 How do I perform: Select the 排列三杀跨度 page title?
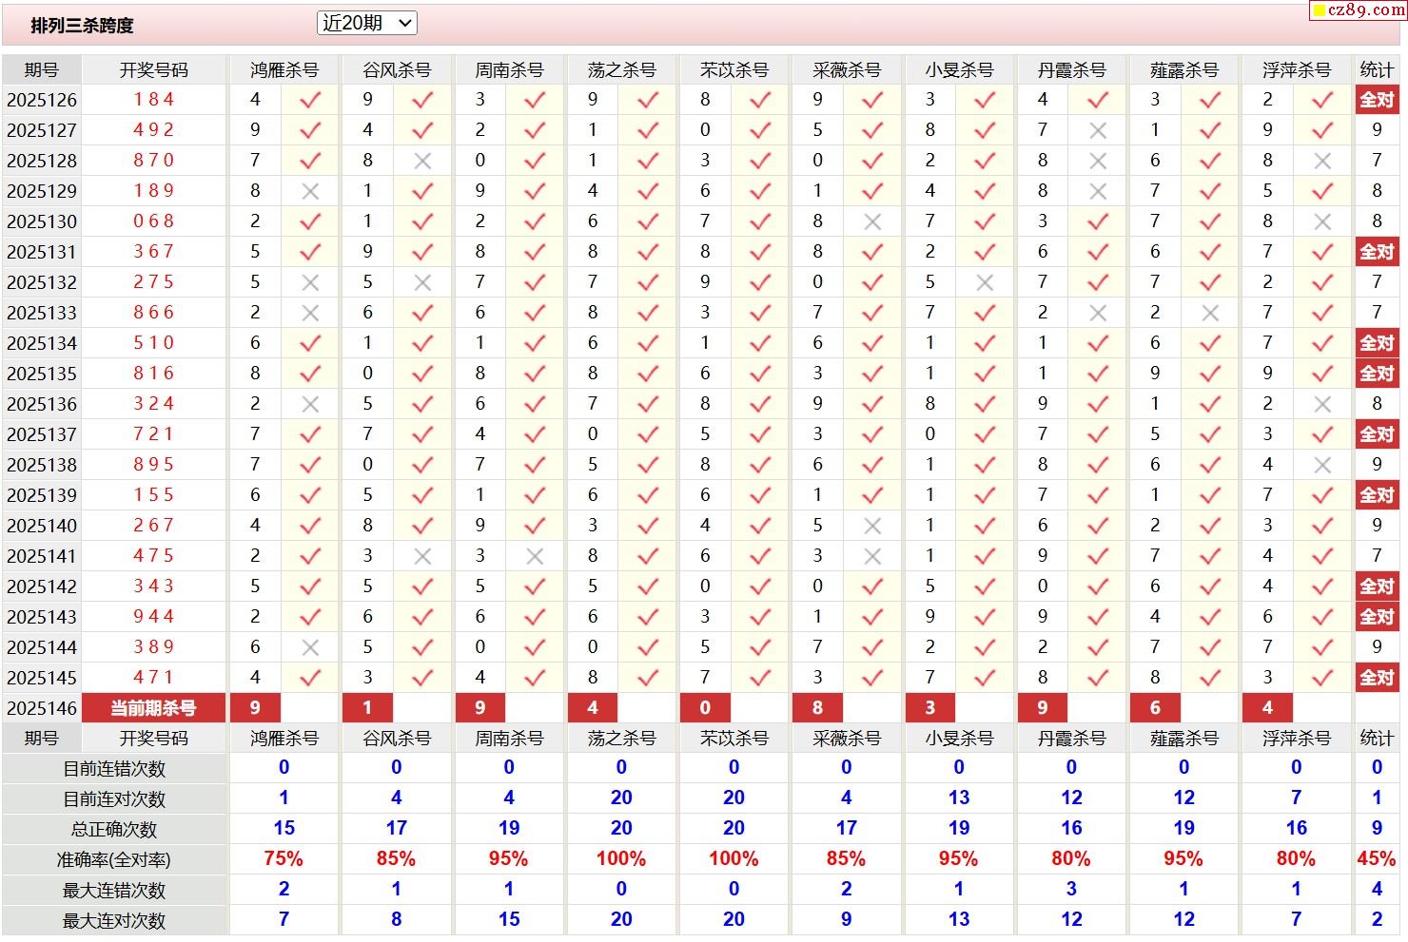(83, 26)
